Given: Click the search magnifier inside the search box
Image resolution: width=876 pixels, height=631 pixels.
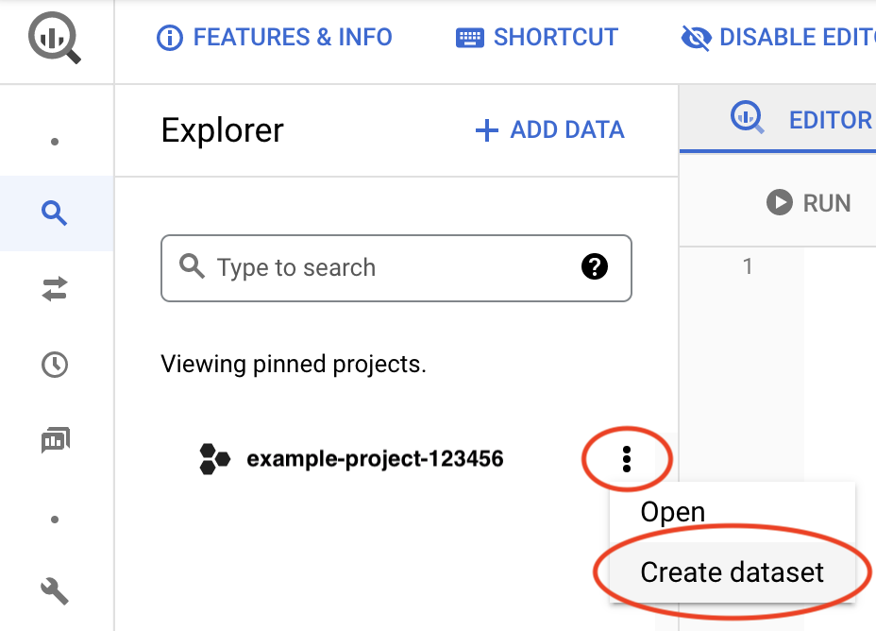Looking at the screenshot, I should [x=192, y=267].
